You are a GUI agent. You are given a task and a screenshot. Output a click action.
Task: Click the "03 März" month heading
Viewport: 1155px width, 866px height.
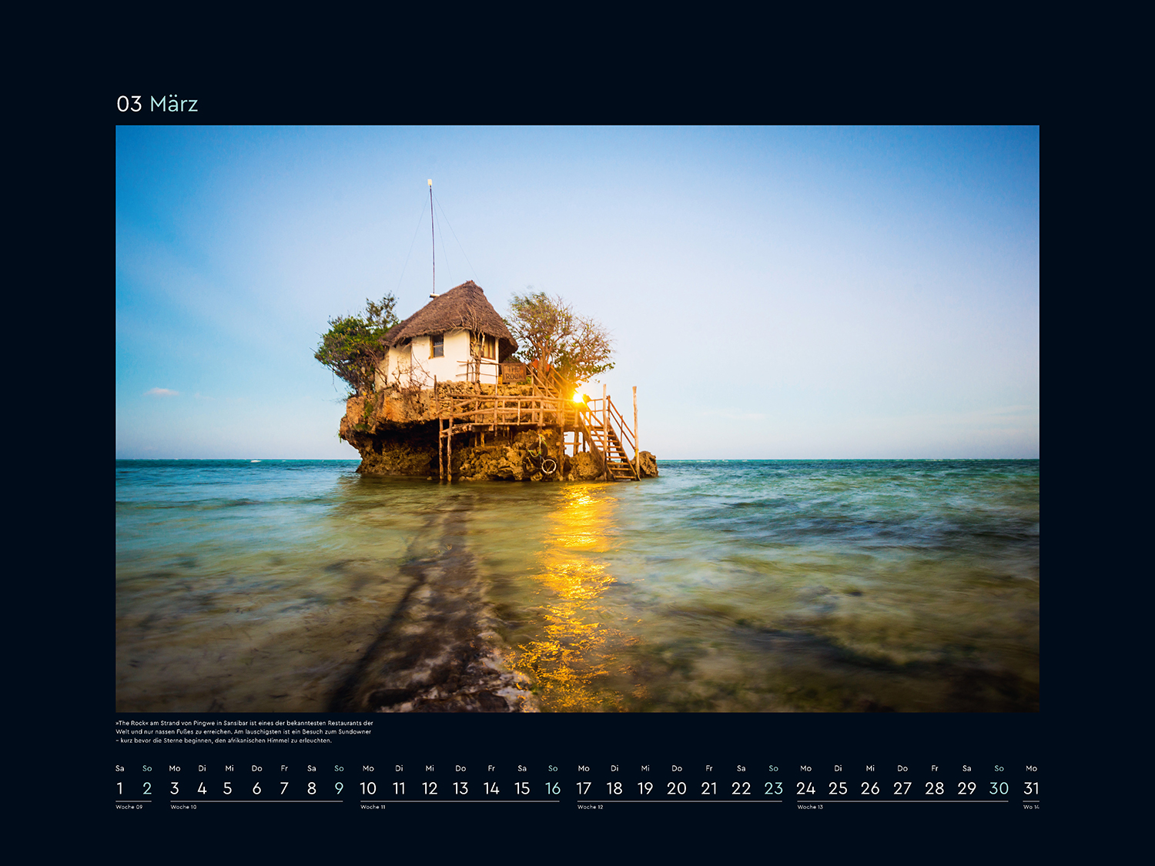point(157,104)
